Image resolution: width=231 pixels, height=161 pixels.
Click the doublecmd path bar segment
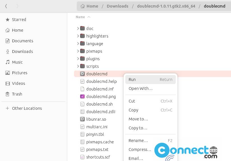point(214,6)
